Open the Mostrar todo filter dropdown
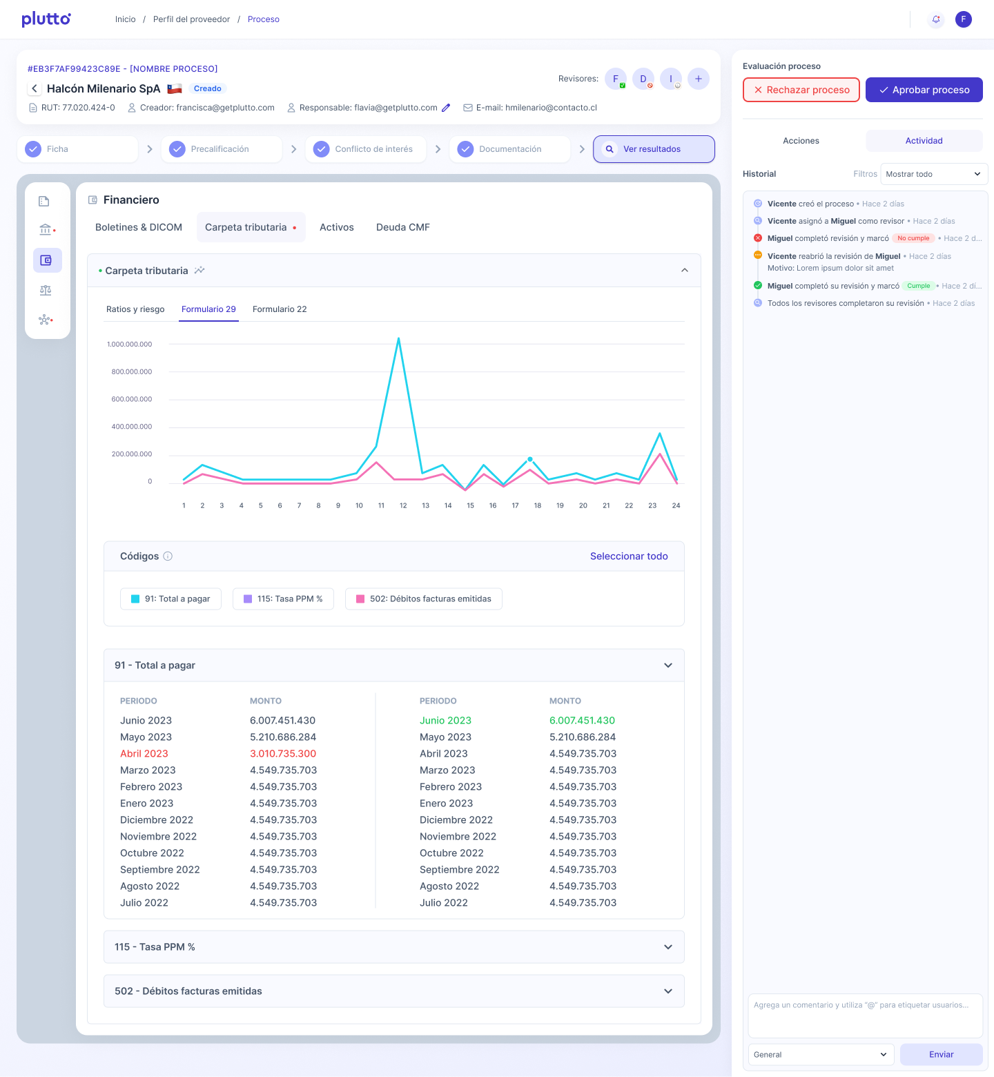Viewport: 994px width, 1077px height. (933, 174)
